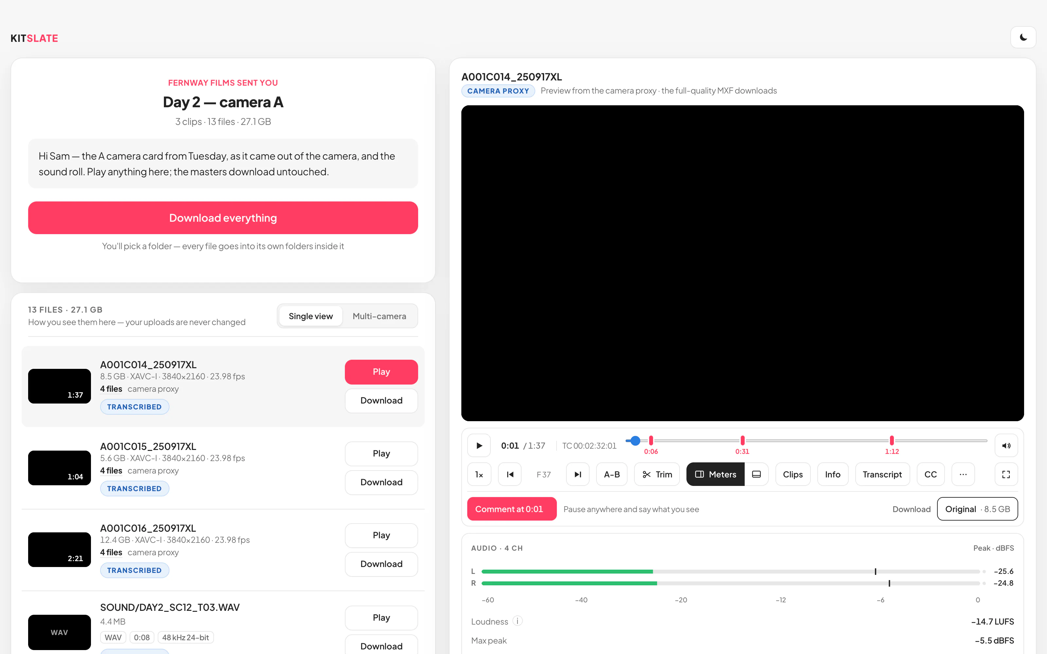Image resolution: width=1047 pixels, height=654 pixels.
Task: Open the Original 8.5 GB download selector
Action: click(977, 509)
